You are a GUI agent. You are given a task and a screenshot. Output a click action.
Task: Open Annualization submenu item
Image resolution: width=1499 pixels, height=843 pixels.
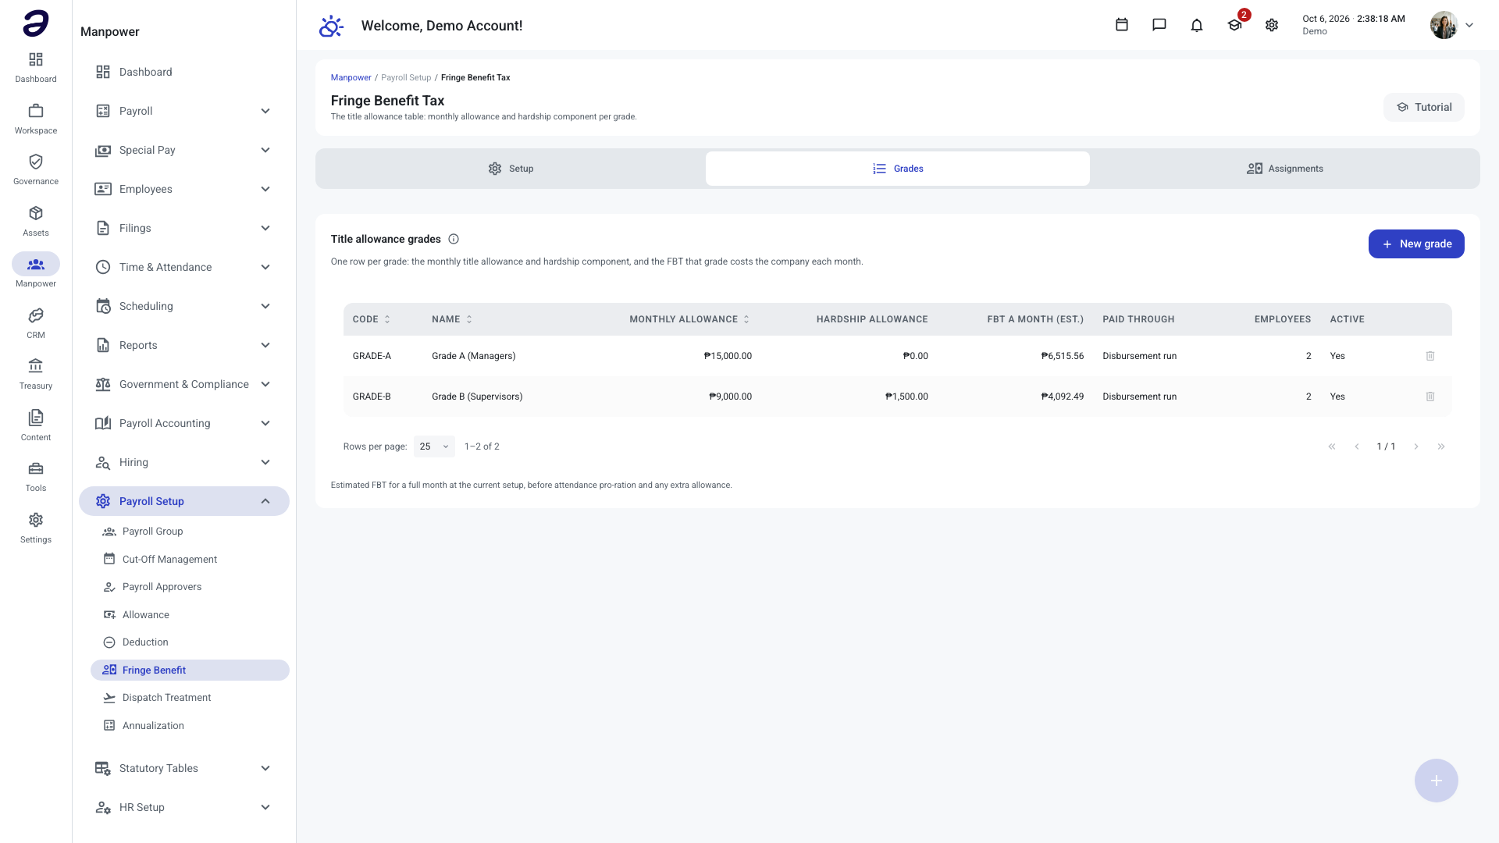(x=190, y=726)
